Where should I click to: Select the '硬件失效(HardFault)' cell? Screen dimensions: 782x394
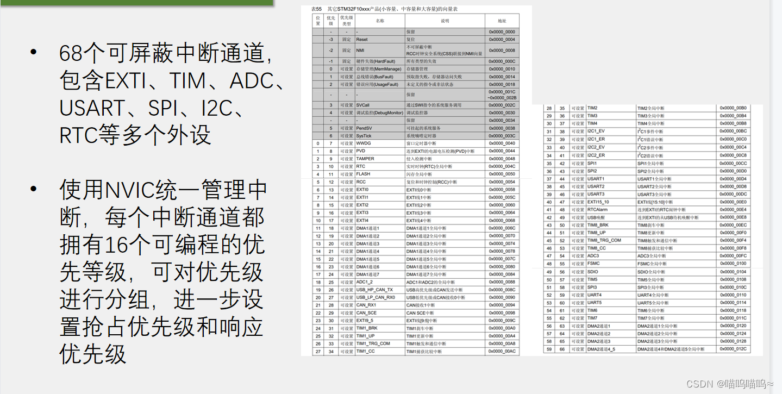click(x=380, y=61)
